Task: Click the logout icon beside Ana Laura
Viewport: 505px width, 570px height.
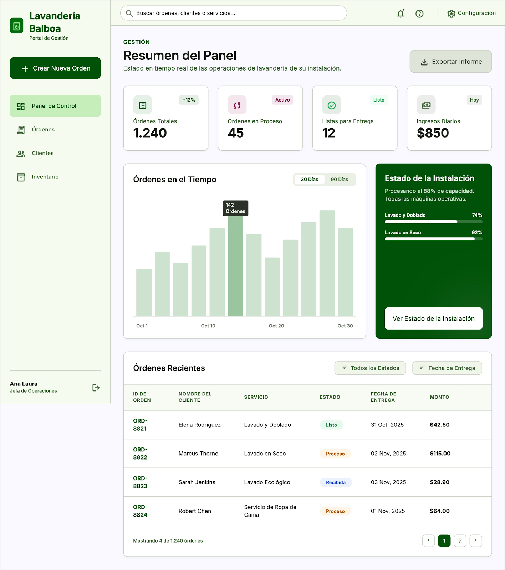Action: pos(96,388)
